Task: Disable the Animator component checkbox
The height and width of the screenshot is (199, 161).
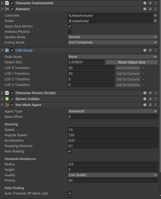Action: click(12, 9)
